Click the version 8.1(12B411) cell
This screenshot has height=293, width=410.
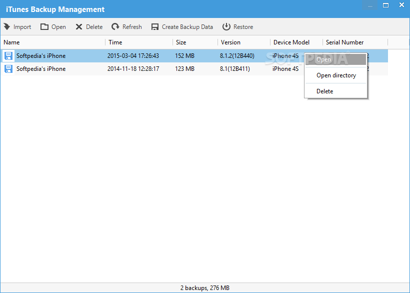pyautogui.click(x=235, y=69)
